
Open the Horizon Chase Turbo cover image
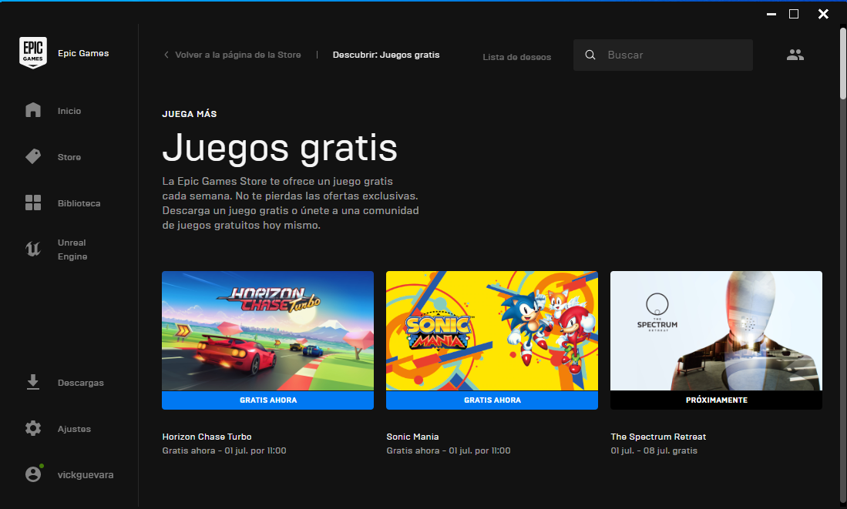coord(268,331)
